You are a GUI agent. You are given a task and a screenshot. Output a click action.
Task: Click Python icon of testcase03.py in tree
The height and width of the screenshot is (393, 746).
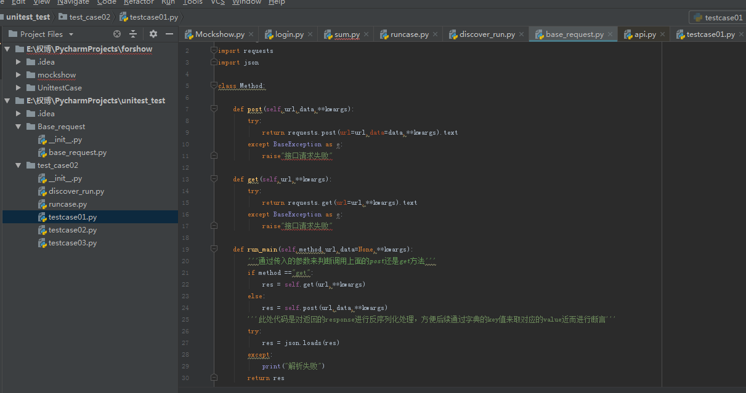point(43,243)
